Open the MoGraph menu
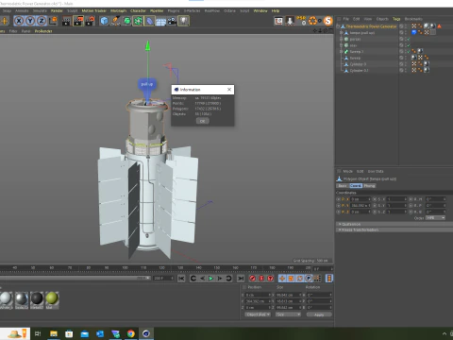453x340 pixels. click(x=118, y=10)
